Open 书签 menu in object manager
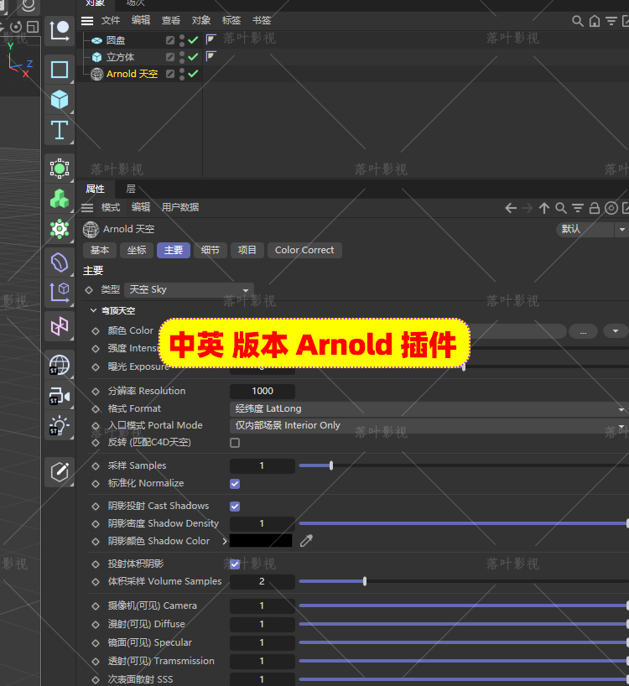Image resolution: width=629 pixels, height=686 pixels. tap(262, 21)
